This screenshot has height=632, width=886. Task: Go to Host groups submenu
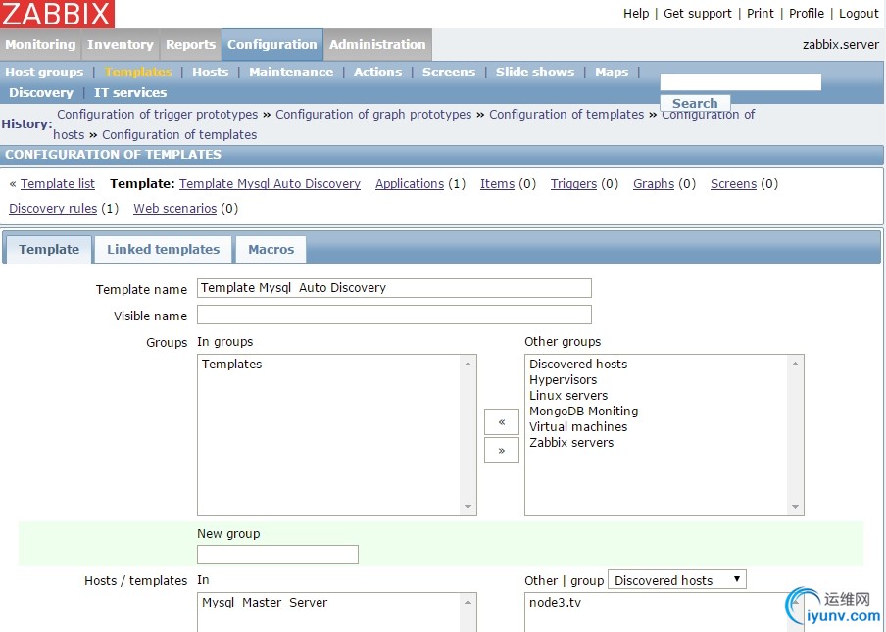click(44, 73)
